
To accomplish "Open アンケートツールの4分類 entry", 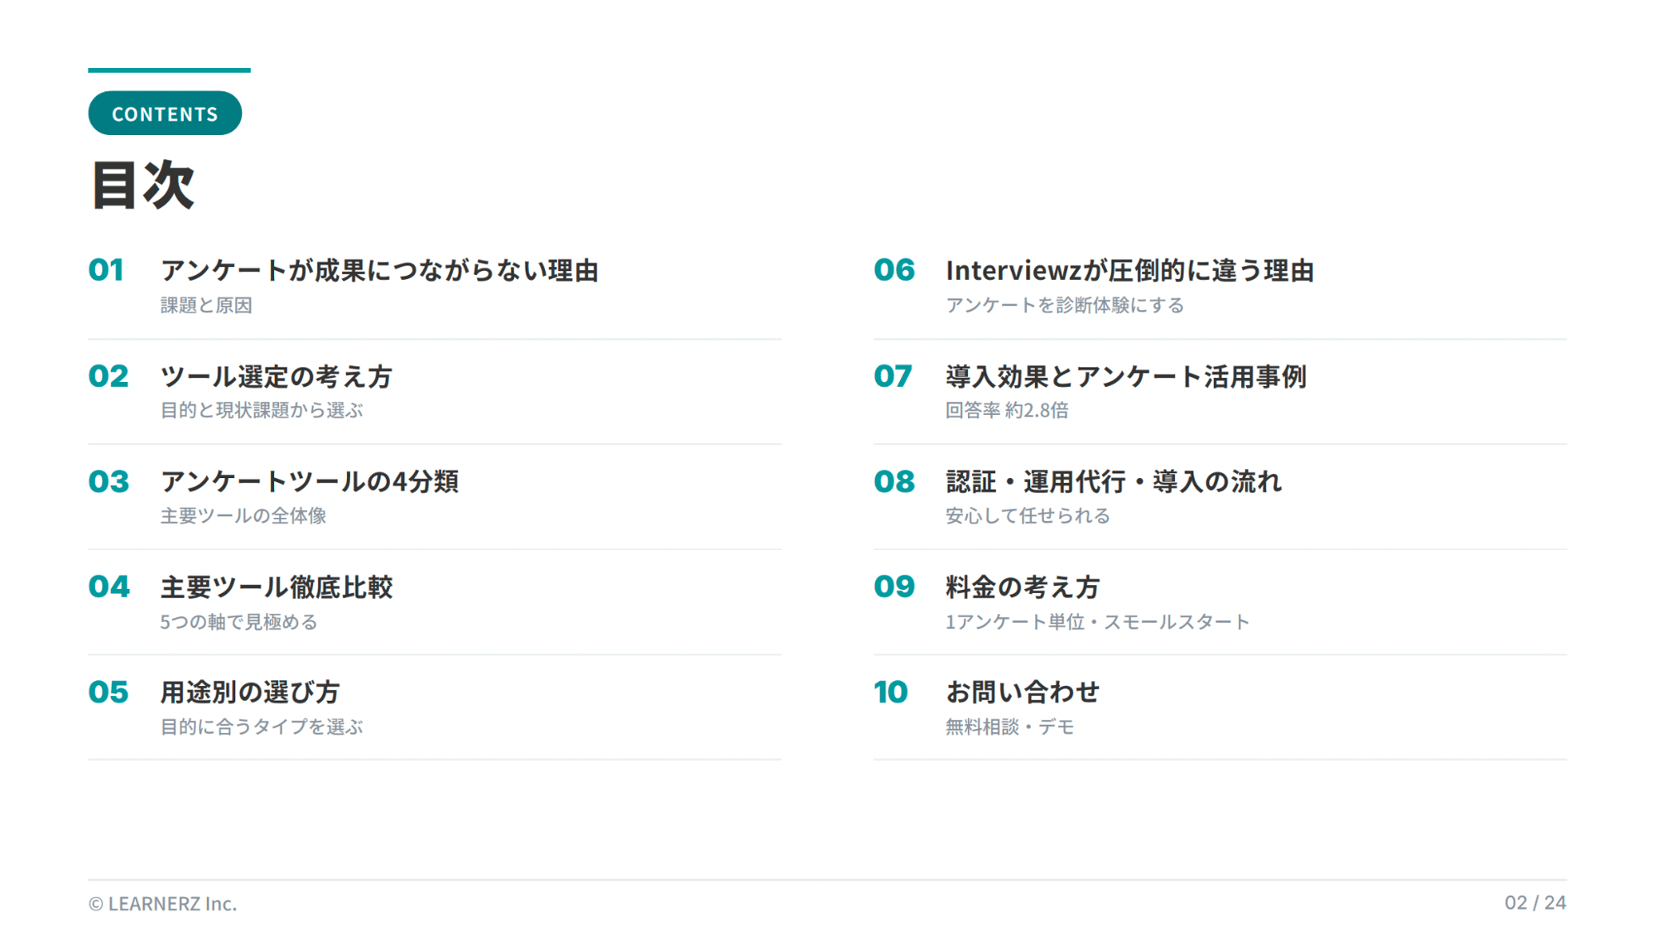I will 309,481.
